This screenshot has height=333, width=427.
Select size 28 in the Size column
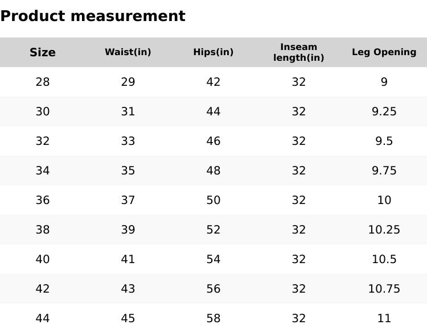(43, 82)
